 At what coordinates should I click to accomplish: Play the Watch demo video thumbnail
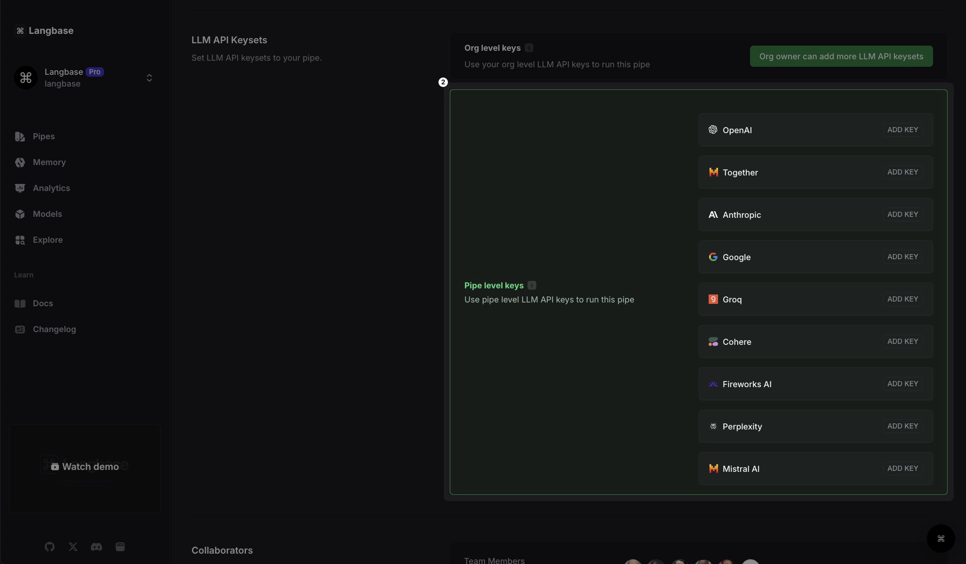pyautogui.click(x=85, y=467)
